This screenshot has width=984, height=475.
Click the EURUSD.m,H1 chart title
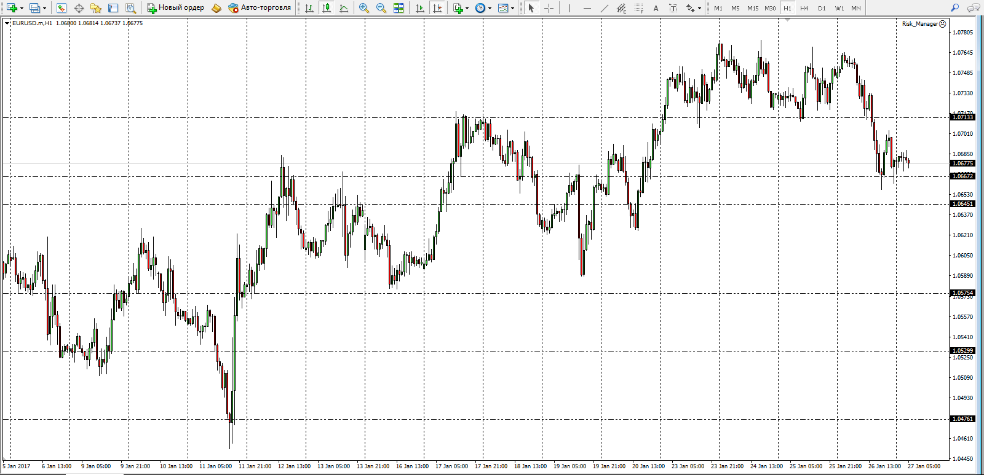33,23
